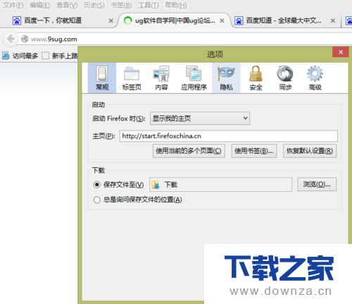This screenshot has height=304, width=352.
Task: Click the 下载 download folder path field
Action: (220, 185)
